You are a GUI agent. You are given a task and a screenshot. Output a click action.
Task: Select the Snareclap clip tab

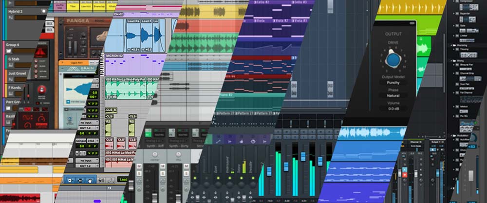(100, 5)
